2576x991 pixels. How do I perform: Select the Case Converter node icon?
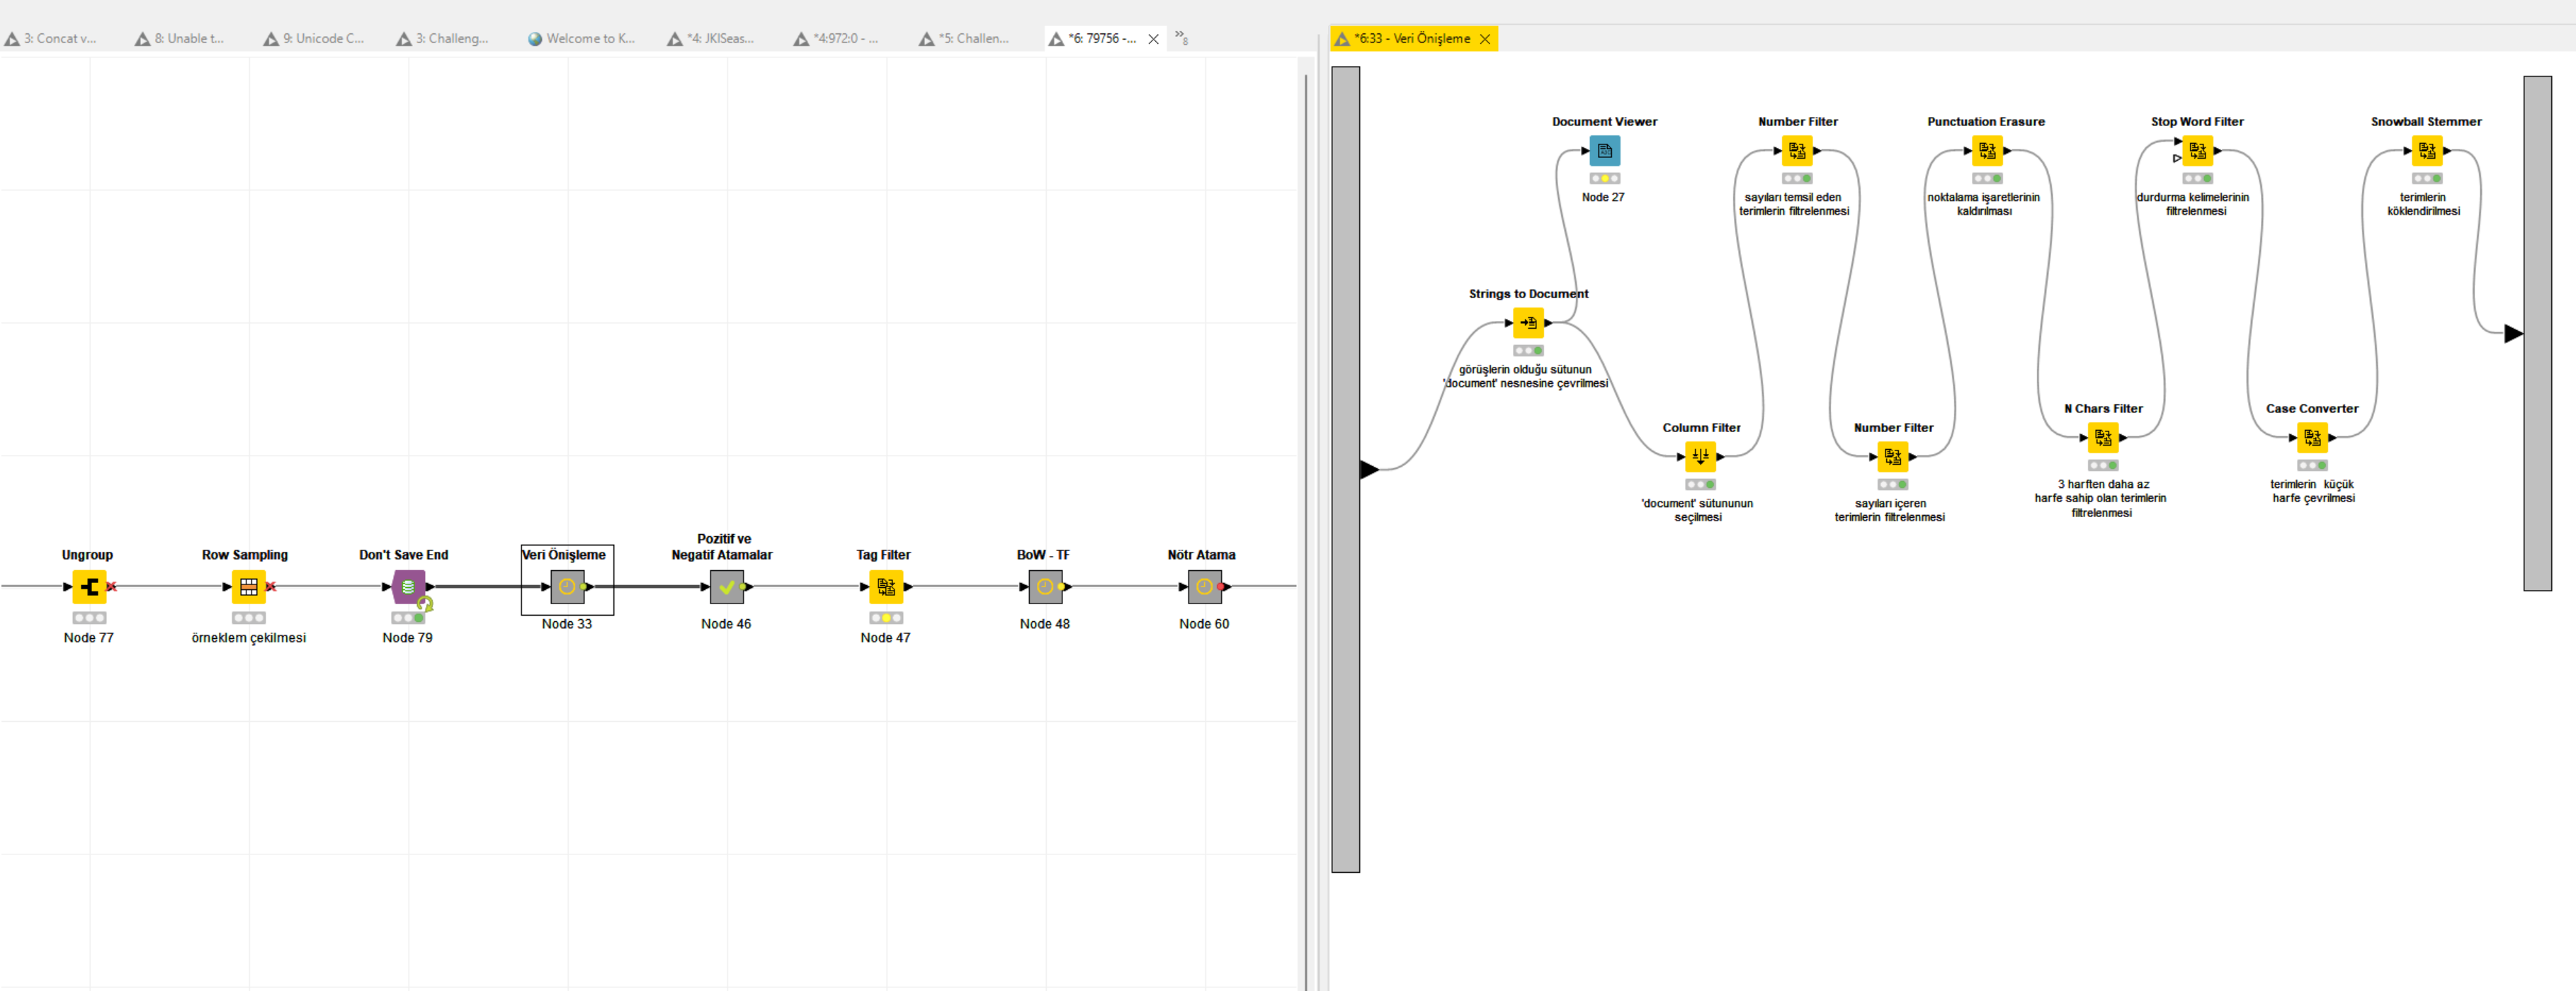tap(2312, 438)
